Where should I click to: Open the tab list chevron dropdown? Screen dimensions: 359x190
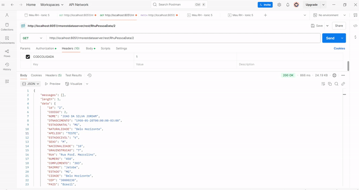pos(305,15)
